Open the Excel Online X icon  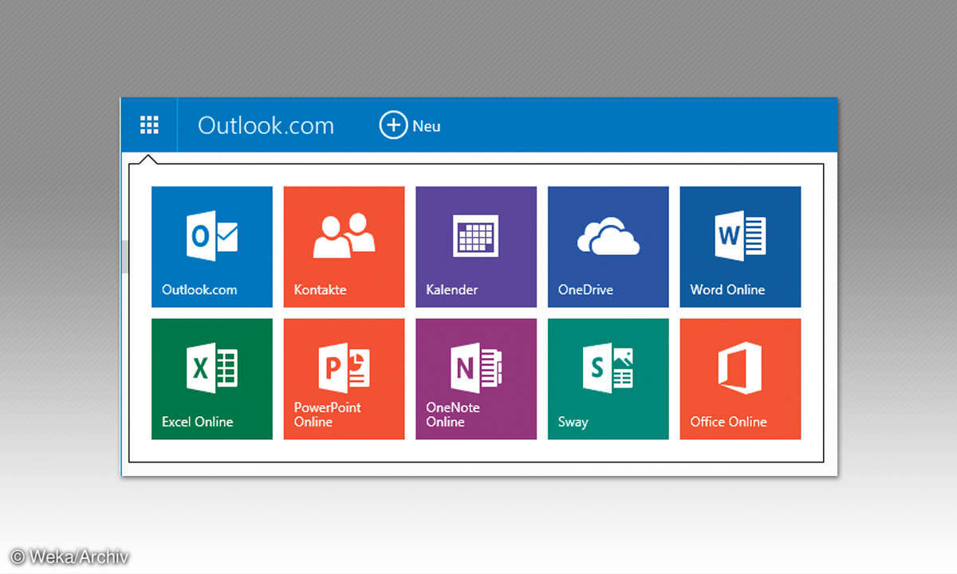(x=212, y=368)
